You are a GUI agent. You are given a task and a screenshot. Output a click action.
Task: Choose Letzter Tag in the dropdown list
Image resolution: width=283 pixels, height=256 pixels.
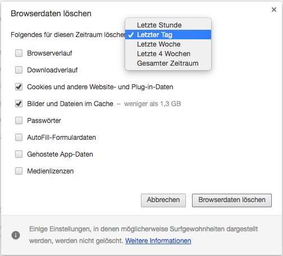[168, 35]
